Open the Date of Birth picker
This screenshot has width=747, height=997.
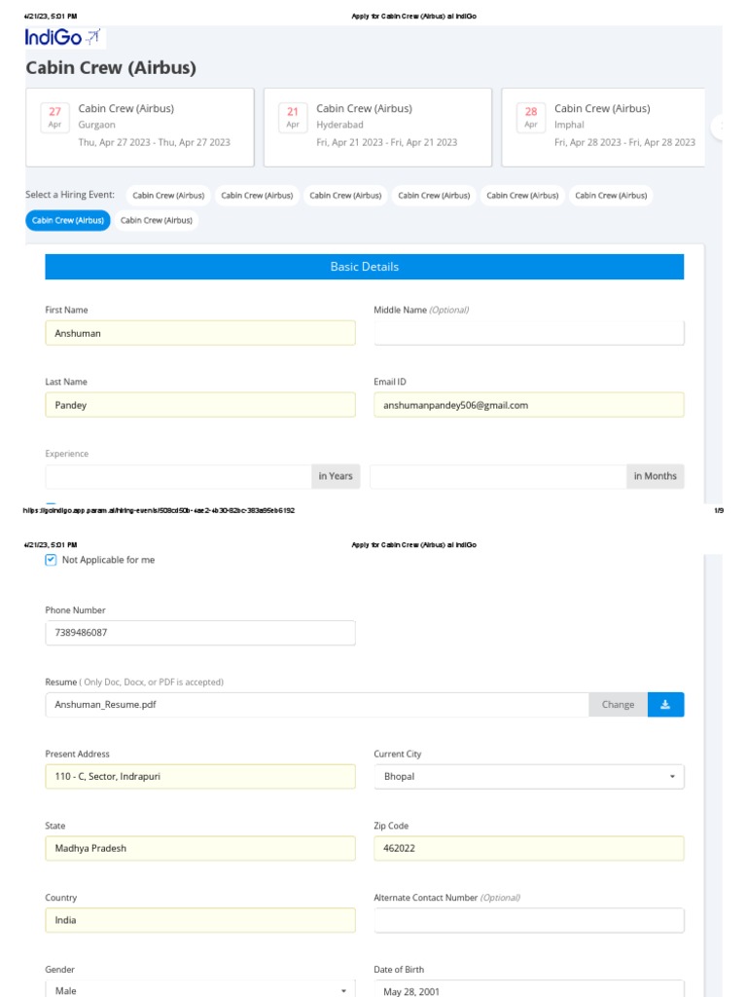pos(528,989)
